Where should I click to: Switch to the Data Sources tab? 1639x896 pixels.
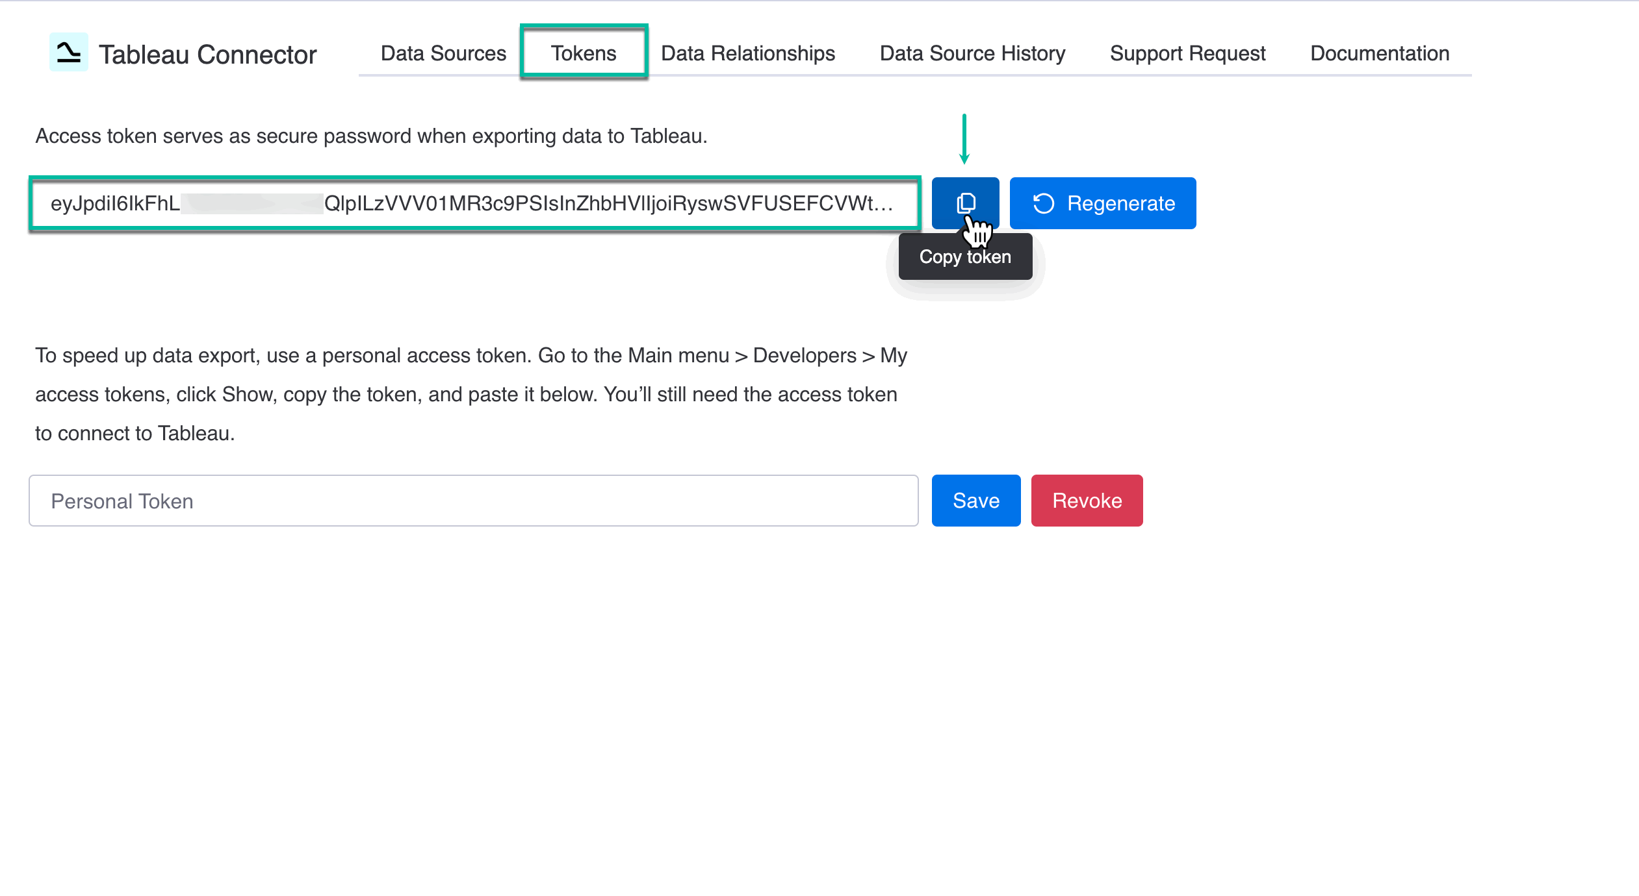tap(443, 53)
